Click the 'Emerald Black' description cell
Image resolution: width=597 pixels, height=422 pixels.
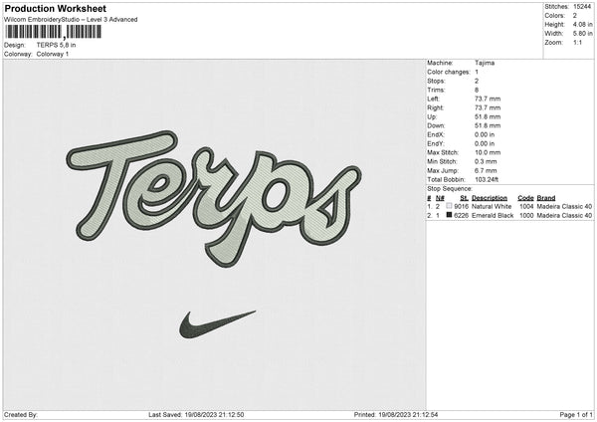click(x=493, y=216)
